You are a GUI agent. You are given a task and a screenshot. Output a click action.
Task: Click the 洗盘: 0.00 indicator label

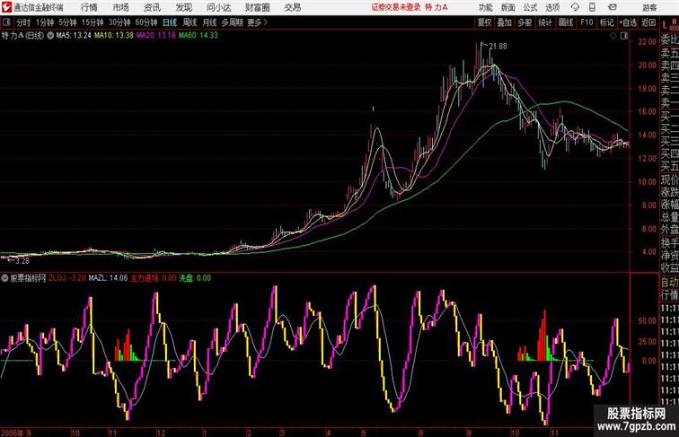click(x=195, y=278)
